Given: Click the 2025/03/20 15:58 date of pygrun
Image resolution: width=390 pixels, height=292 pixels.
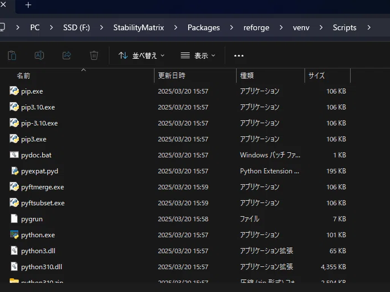Looking at the screenshot, I should tap(183, 219).
